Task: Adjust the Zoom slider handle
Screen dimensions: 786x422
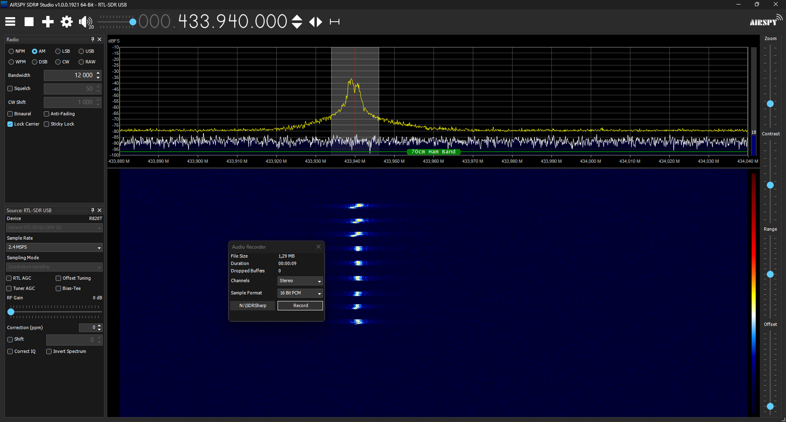Action: tap(770, 104)
